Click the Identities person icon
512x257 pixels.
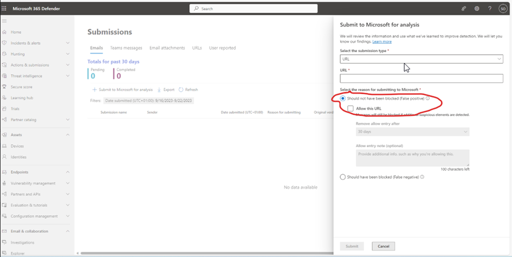[x=4, y=157]
